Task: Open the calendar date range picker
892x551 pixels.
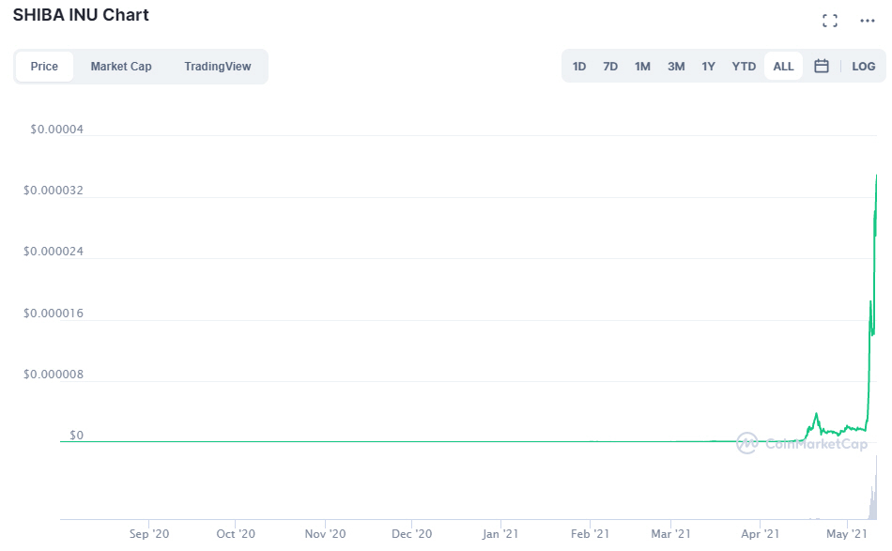Action: click(x=821, y=67)
